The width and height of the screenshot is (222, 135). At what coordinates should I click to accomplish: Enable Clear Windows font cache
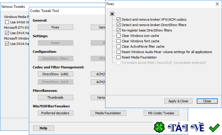point(118,41)
